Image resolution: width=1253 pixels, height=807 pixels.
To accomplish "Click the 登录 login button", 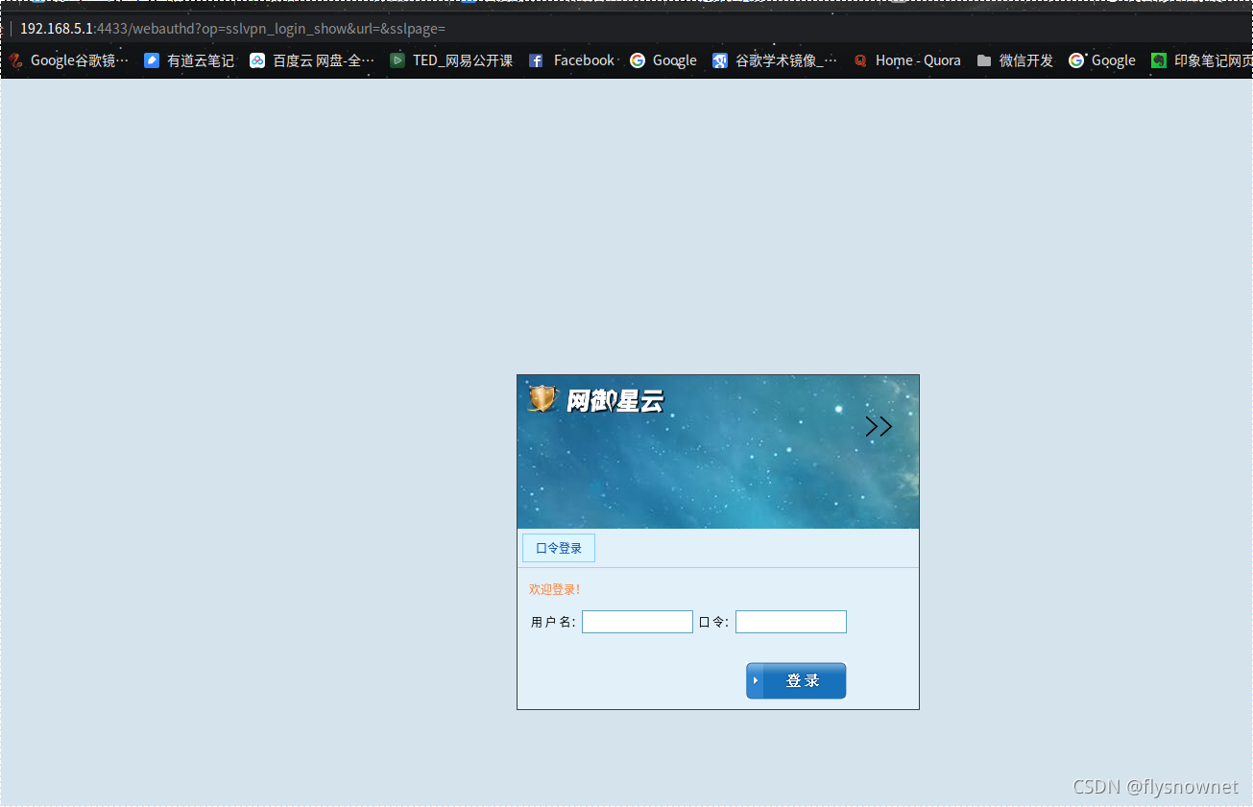I will pyautogui.click(x=796, y=680).
